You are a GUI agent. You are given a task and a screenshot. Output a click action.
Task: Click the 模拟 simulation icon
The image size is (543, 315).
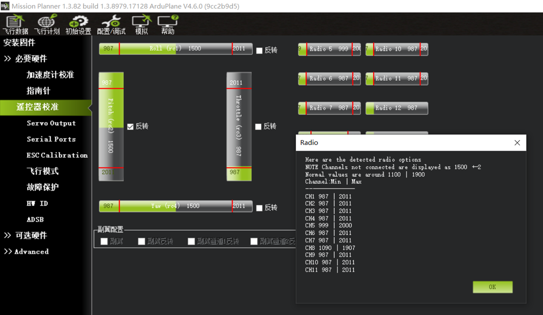(x=141, y=24)
